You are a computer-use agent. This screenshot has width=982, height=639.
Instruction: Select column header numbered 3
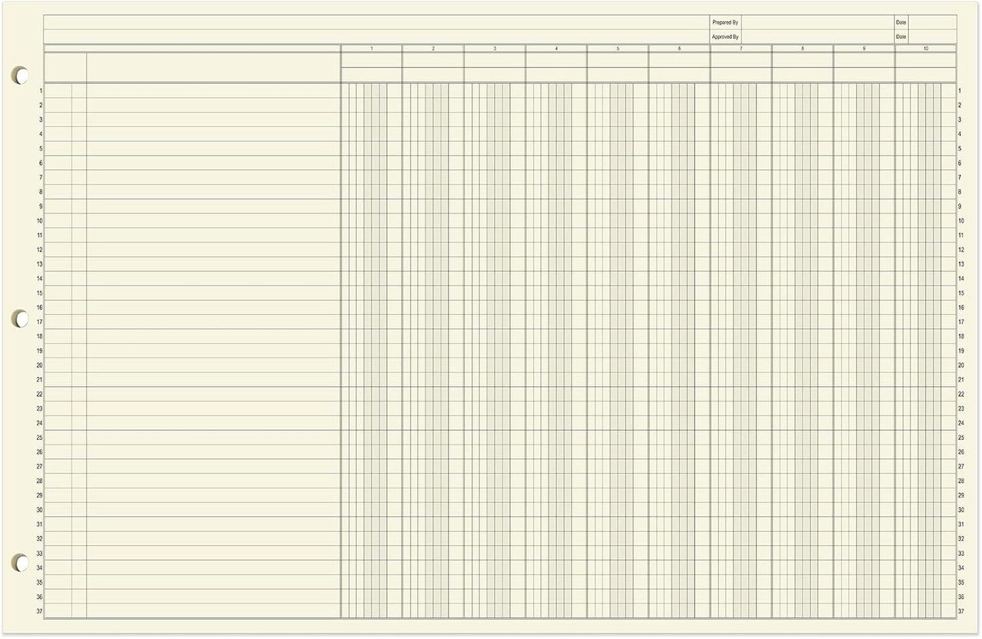495,48
